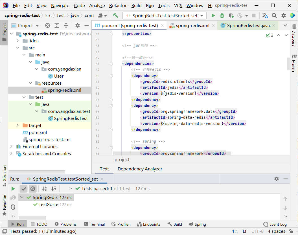Open the Profiler tool window
Image resolution: width=298 pixels, height=235 pixels.
(121, 224)
